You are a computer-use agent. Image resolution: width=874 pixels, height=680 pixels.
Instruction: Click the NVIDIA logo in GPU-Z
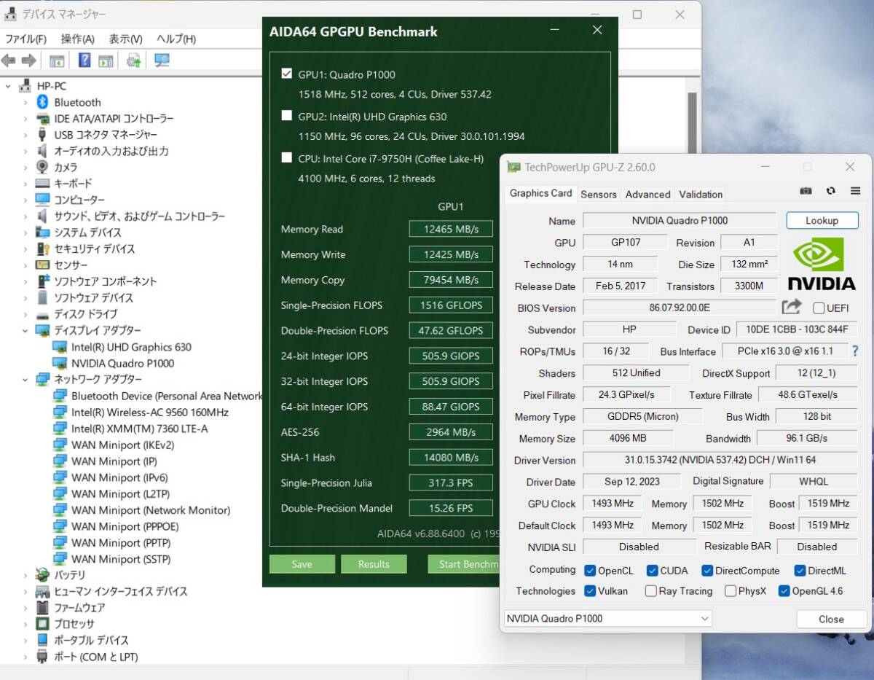point(822,263)
